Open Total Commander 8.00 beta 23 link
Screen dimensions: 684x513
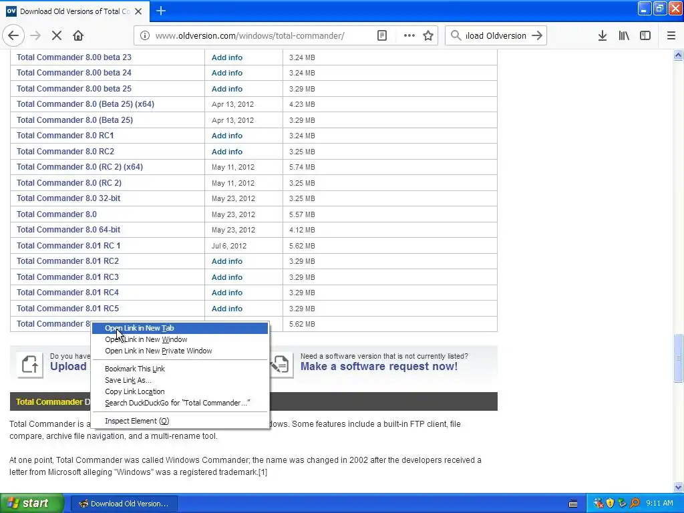(73, 57)
